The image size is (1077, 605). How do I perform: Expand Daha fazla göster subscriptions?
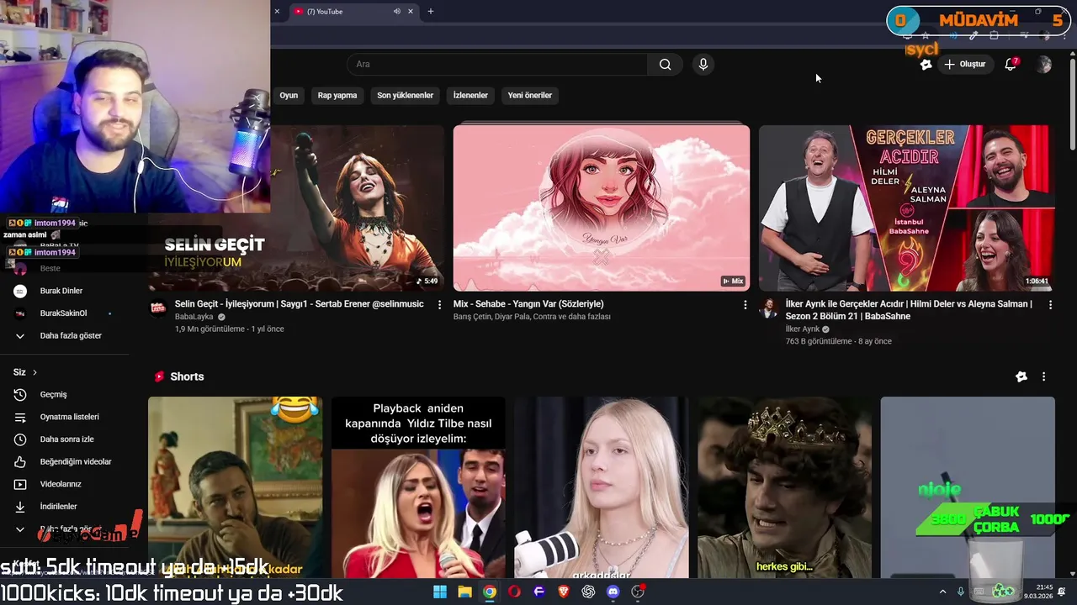pyautogui.click(x=72, y=336)
